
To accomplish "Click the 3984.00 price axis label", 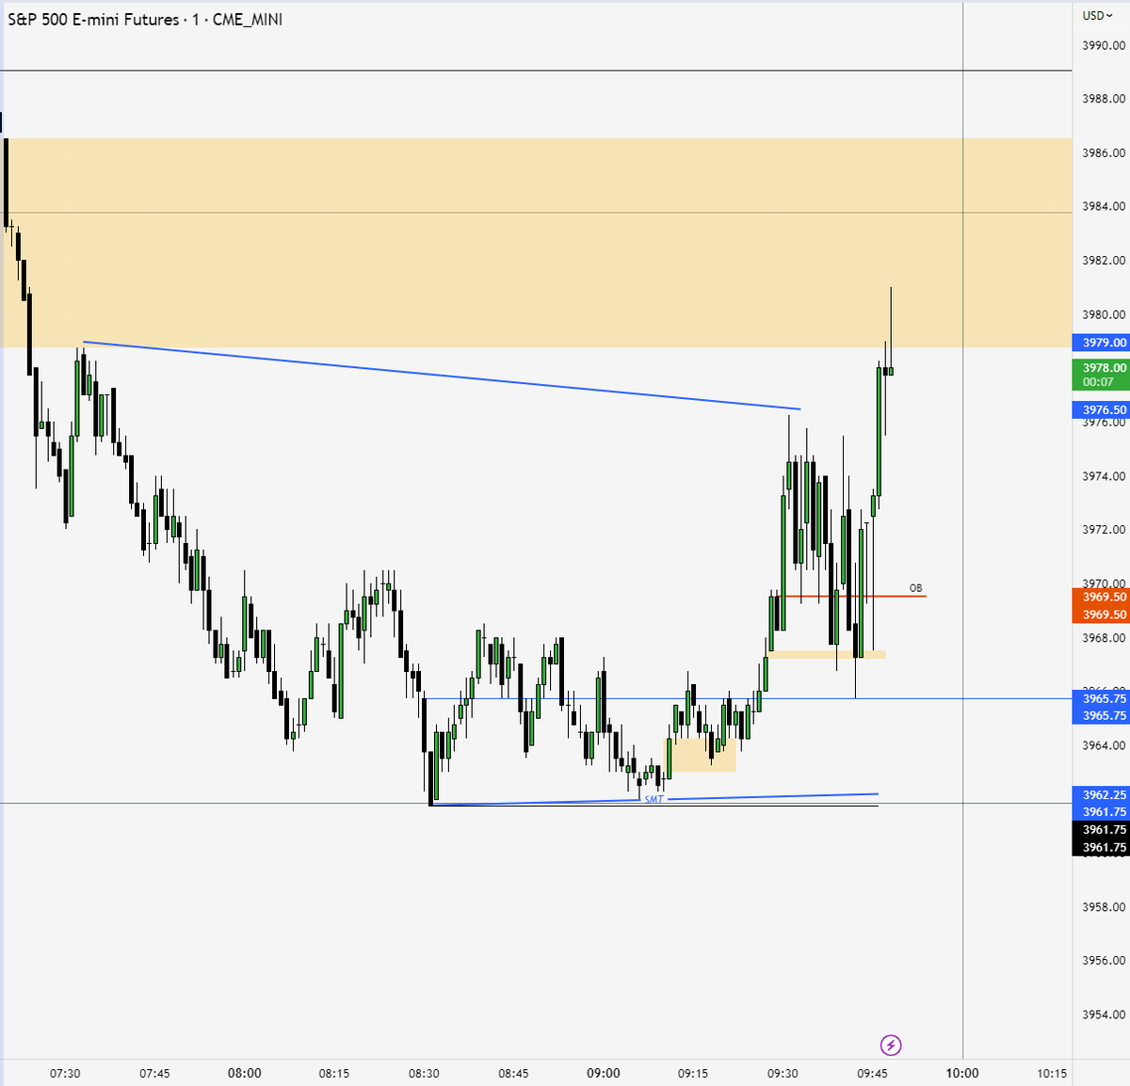I will click(1104, 206).
